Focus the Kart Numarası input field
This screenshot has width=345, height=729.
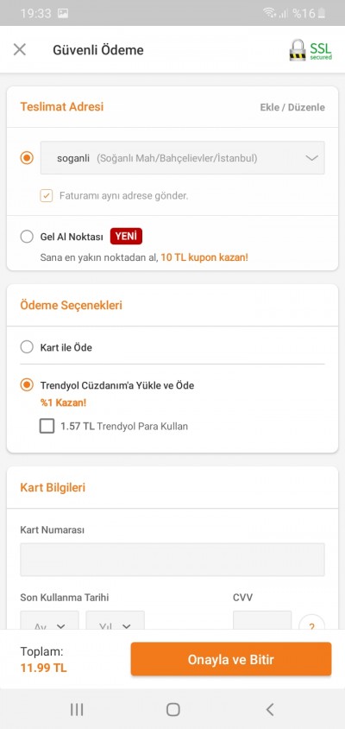coord(172,560)
